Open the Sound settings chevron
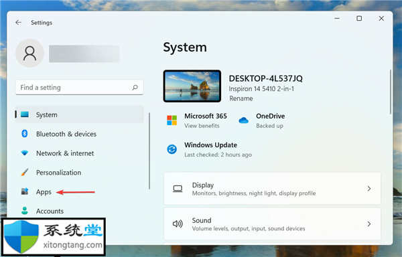 click(369, 224)
